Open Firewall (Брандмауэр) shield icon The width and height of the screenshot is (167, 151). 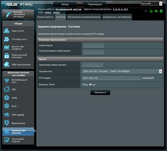(x=7, y=123)
